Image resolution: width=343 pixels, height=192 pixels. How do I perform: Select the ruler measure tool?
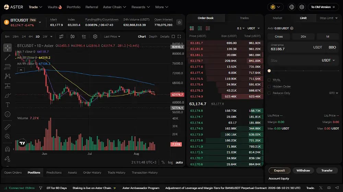click(x=8, y=127)
